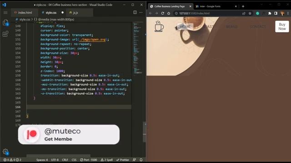The height and width of the screenshot is (163, 291).
Task: Click the code minimap
Action: point(137,48)
